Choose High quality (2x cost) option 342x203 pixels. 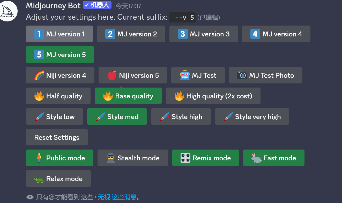pyautogui.click(x=213, y=96)
